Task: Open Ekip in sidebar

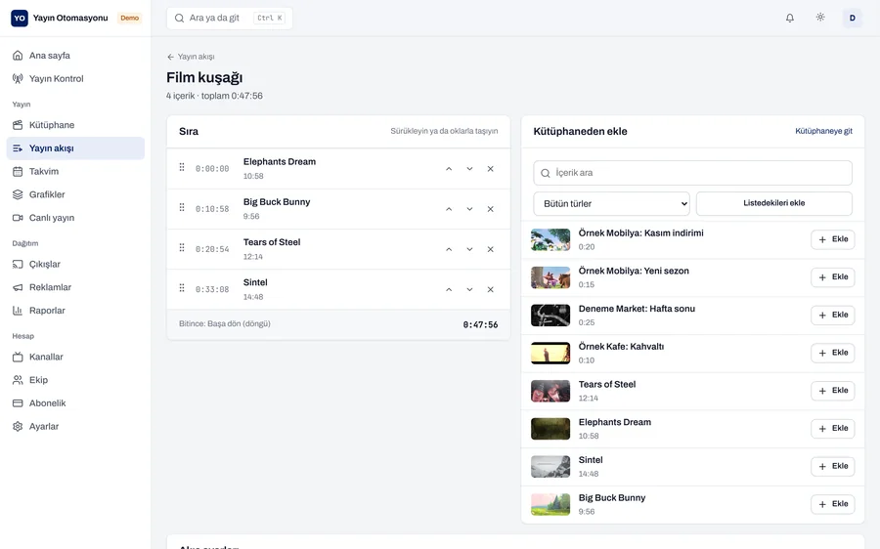Action: pyautogui.click(x=75, y=380)
